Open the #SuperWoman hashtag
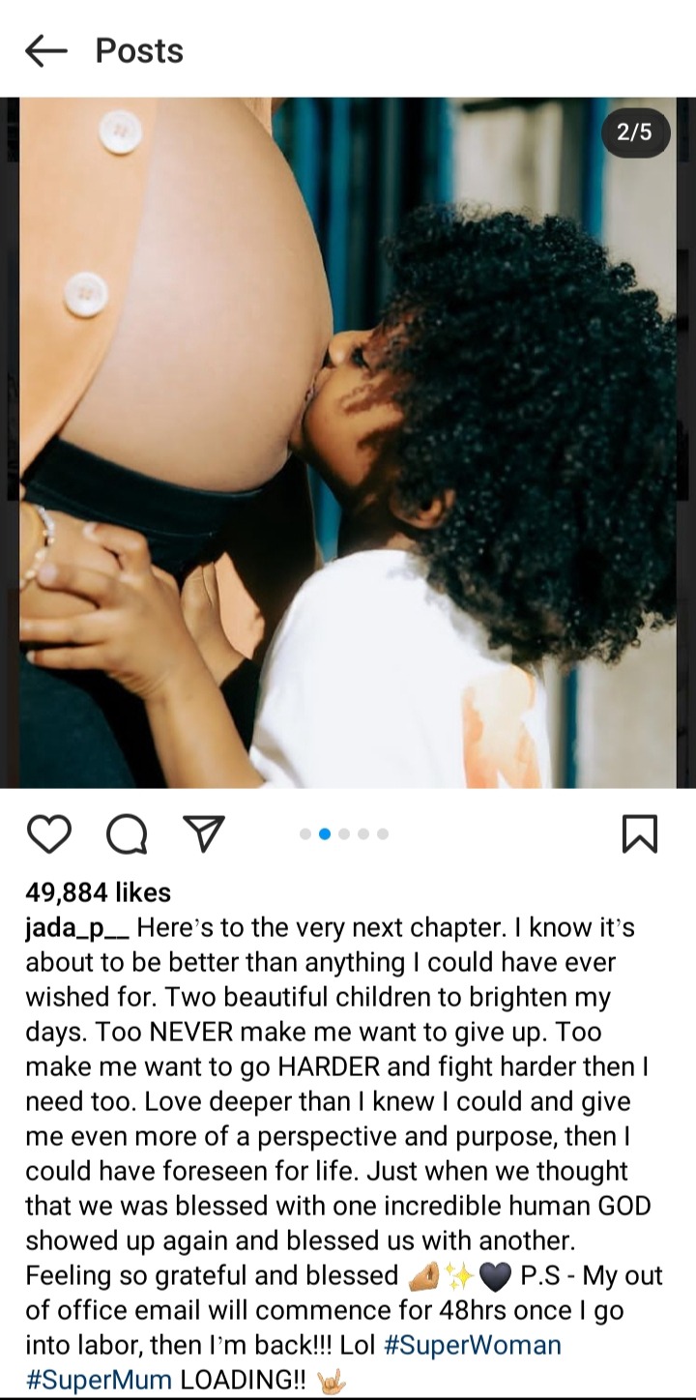Screen dimensions: 696x1400 tap(472, 1345)
